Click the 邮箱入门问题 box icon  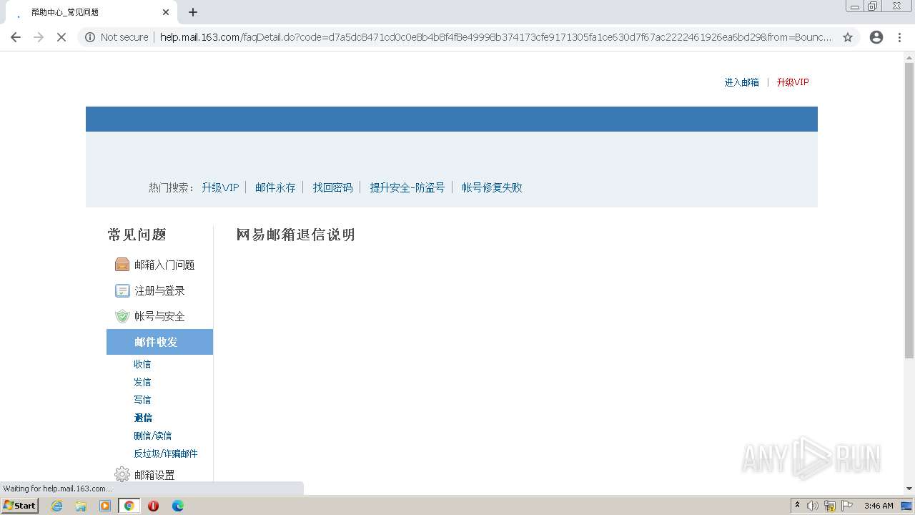click(122, 265)
